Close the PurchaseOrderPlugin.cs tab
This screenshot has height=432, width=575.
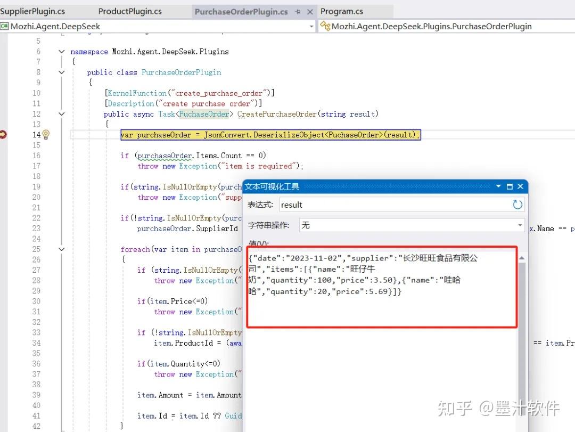310,12
